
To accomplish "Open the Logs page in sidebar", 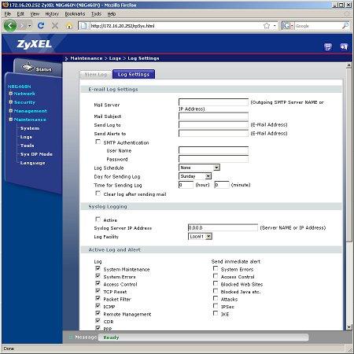I will click(26, 137).
